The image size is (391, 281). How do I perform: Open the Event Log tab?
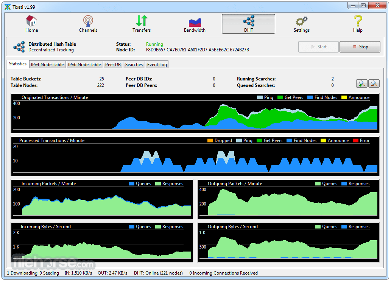coord(157,65)
